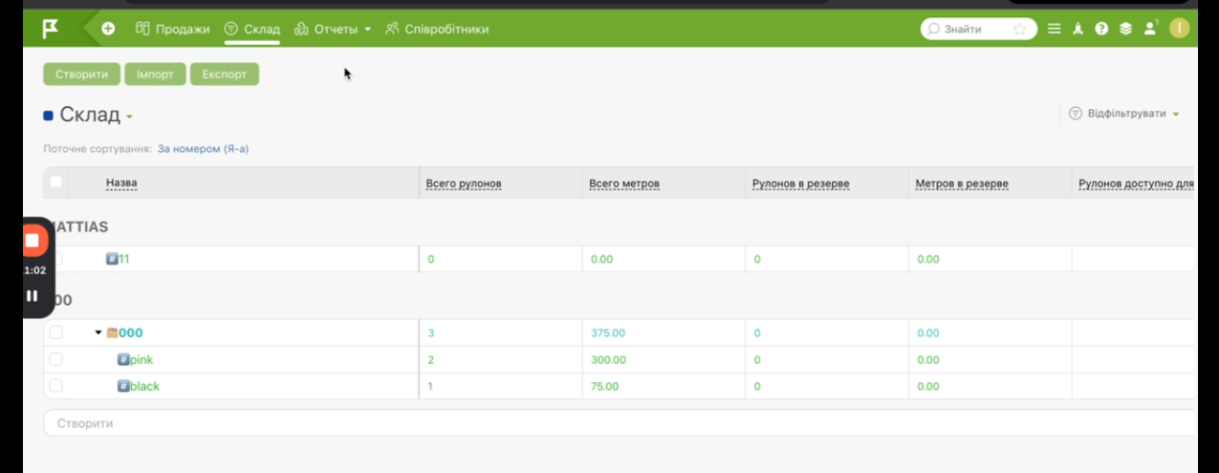
Task: Open the Продажи tab
Action: coord(173,29)
